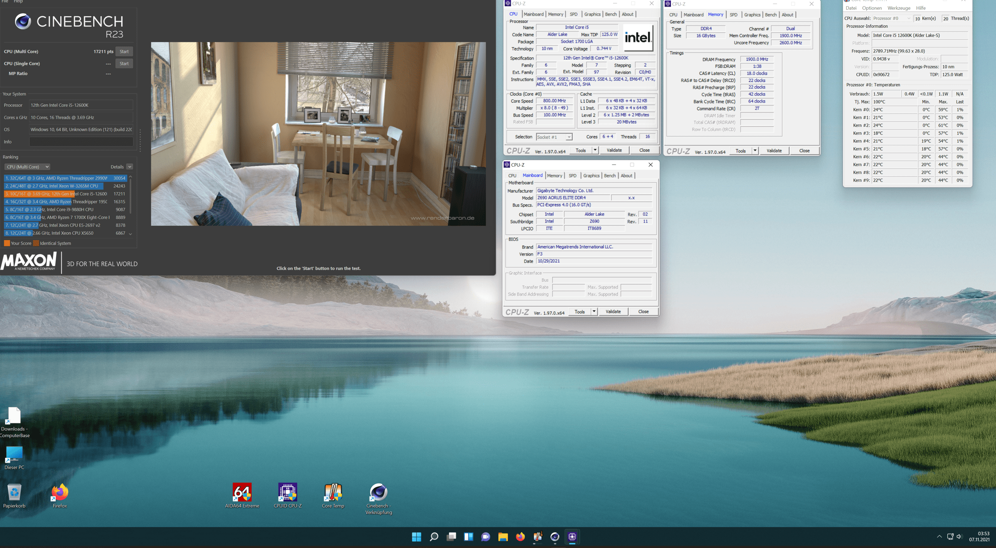This screenshot has width=996, height=548.
Task: Open Cinebench Verknüpfung desktop icon
Action: click(x=378, y=493)
